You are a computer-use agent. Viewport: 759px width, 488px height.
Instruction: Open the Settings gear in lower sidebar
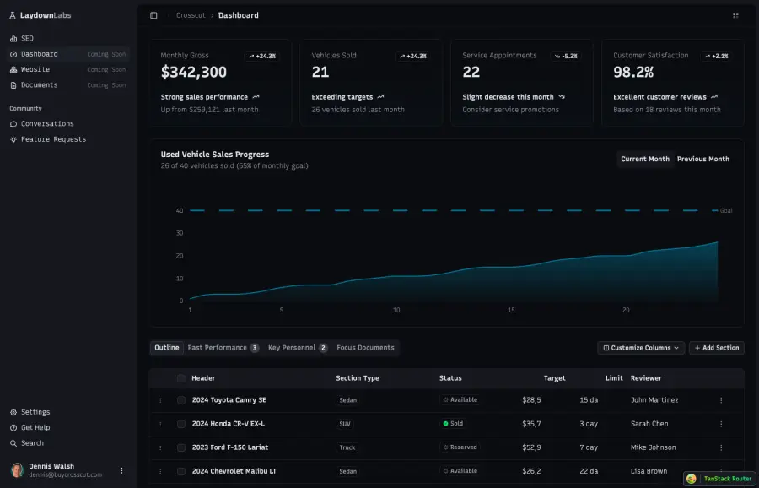[13, 412]
